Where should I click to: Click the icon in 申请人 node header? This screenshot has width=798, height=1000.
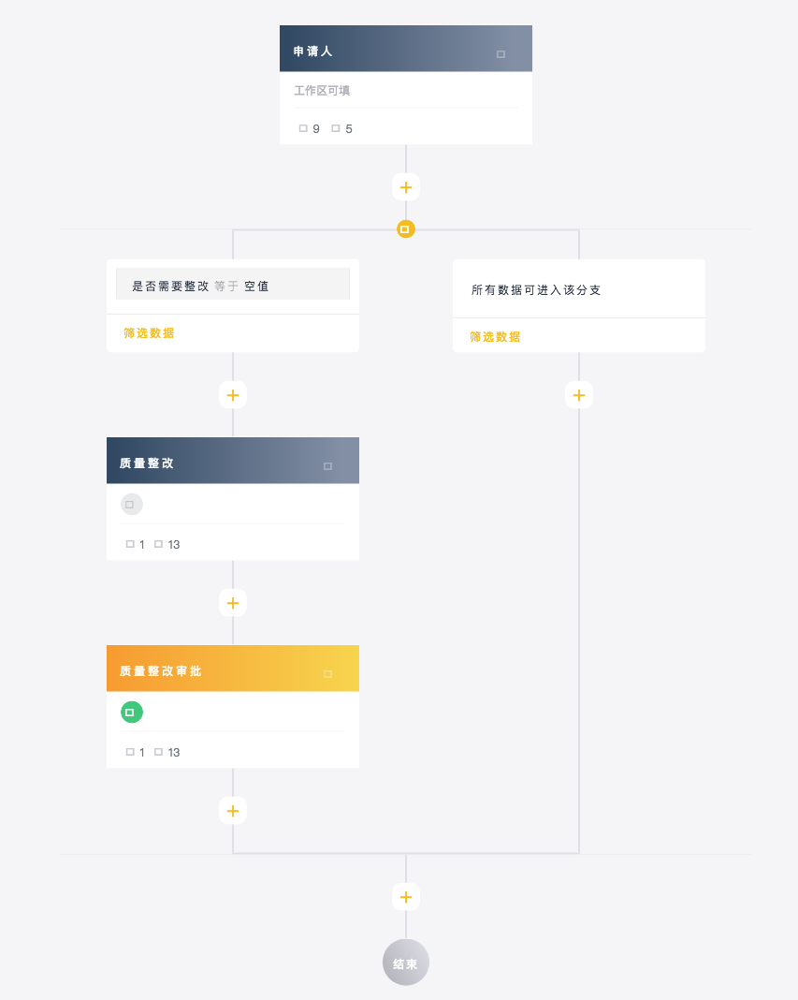[501, 54]
